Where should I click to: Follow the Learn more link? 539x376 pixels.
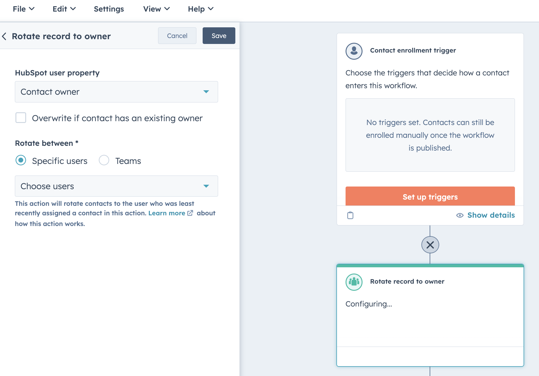167,213
